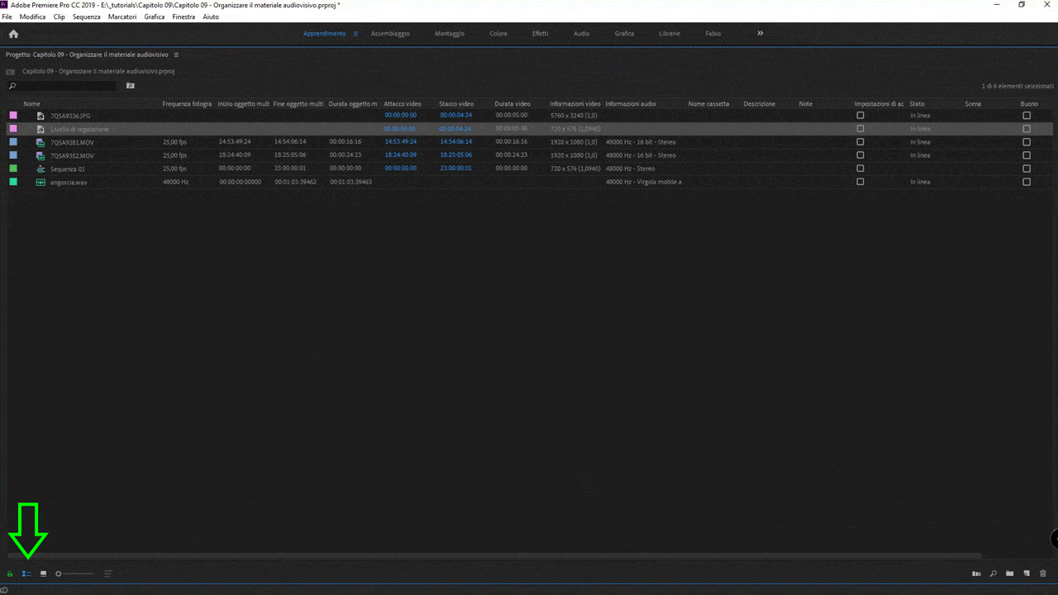
Task: Click the New Item icon
Action: (x=1027, y=574)
